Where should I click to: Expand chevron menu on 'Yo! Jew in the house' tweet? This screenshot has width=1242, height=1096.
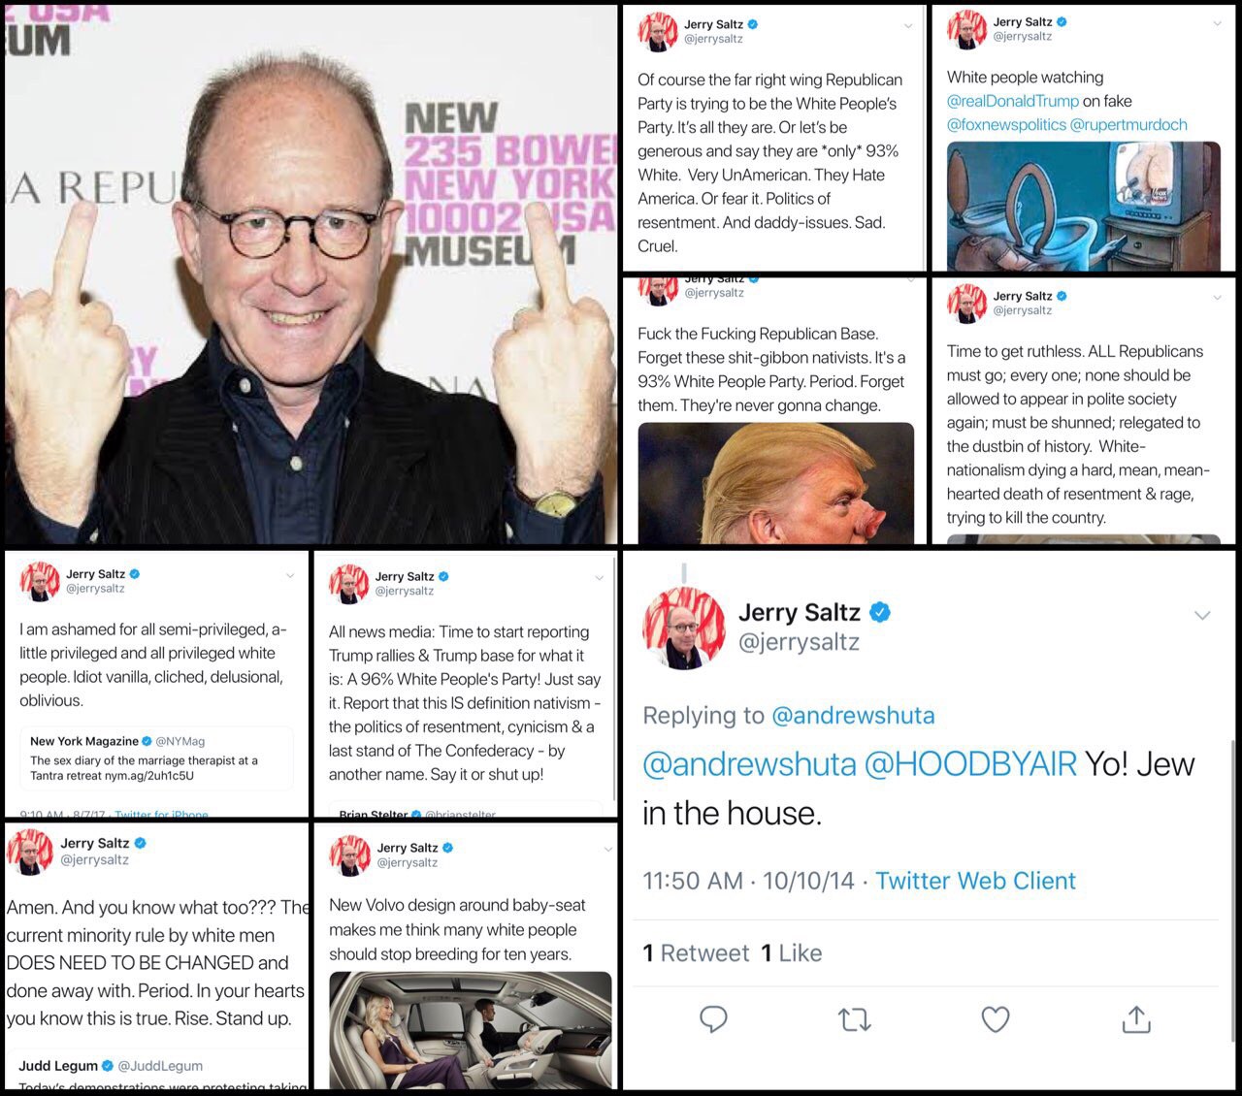1202,615
